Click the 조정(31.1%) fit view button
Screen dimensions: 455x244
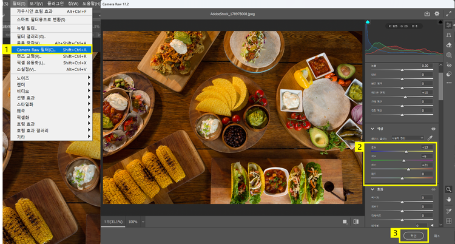[x=113, y=222]
